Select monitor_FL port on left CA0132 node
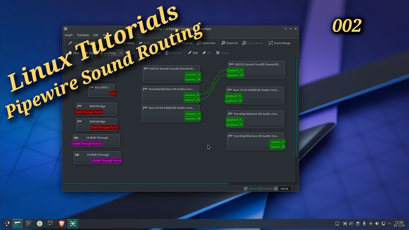 (193, 75)
